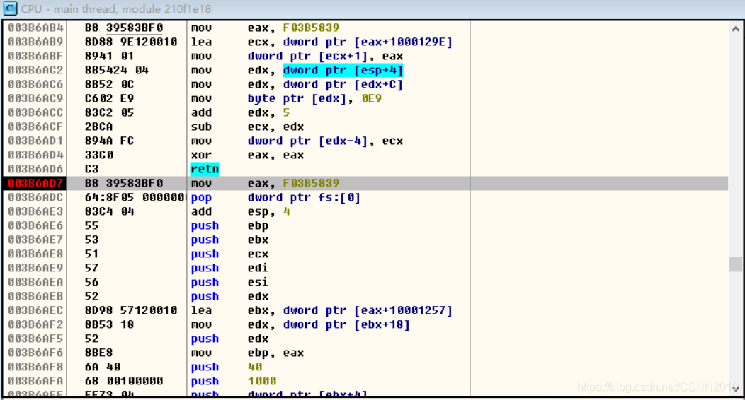This screenshot has width=745, height=400.
Task: Click operand dword ptr [ebx+18]
Action: pos(346,325)
